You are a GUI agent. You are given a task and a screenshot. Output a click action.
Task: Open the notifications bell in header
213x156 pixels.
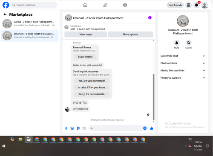coord(196,5)
